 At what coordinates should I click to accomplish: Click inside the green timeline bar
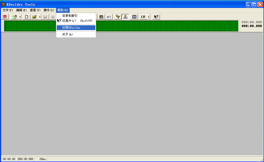pyautogui.click(x=165, y=26)
